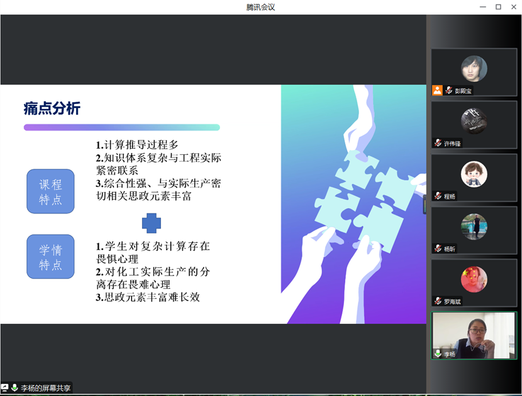Click active microphone icon next to 李杨
Screen dimensions: 522x396
pyautogui.click(x=438, y=354)
